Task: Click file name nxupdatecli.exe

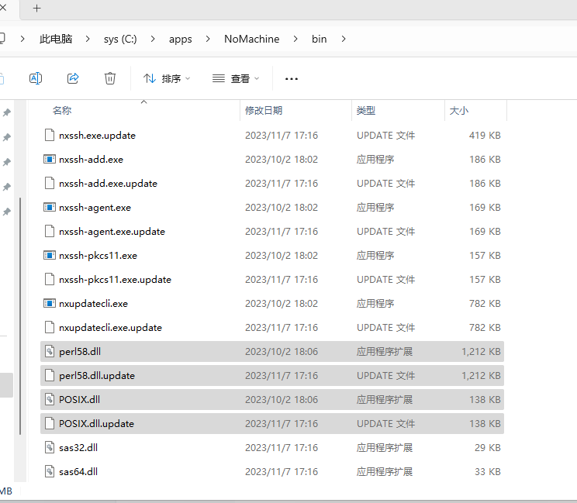Action: [x=93, y=303]
